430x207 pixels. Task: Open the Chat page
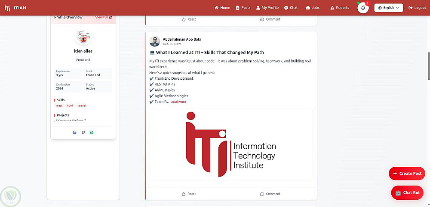click(291, 8)
